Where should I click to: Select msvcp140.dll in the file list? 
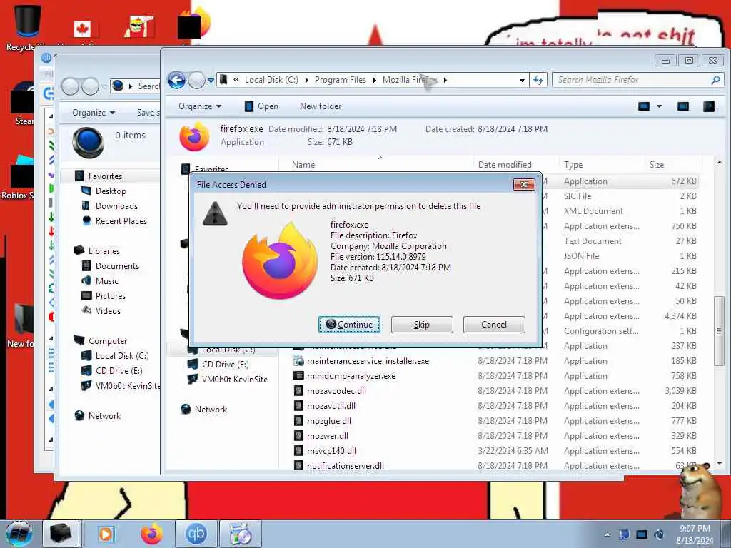tap(331, 450)
